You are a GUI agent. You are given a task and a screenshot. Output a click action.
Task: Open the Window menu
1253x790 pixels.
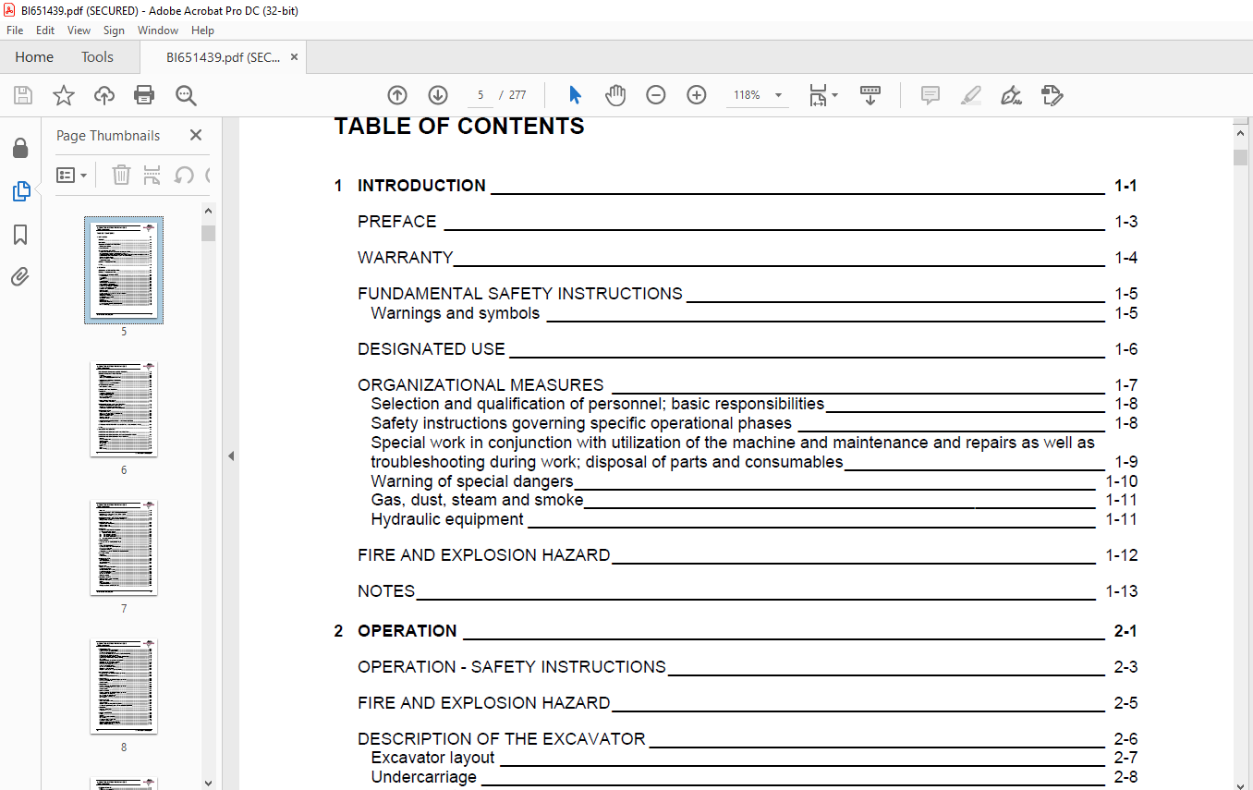point(158,30)
